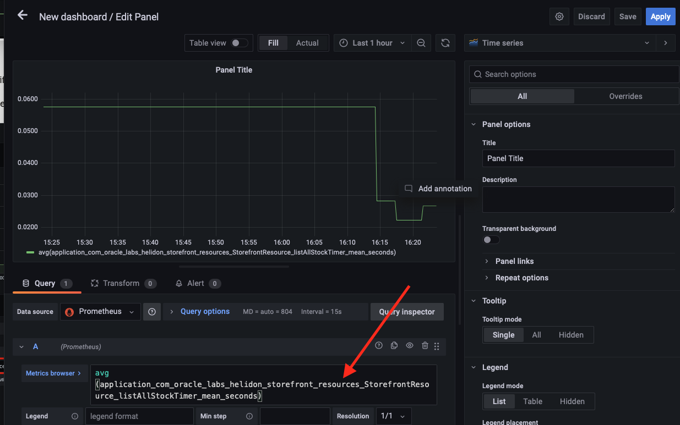Set Tooltip mode to Single
This screenshot has height=425, width=680.
(503, 335)
